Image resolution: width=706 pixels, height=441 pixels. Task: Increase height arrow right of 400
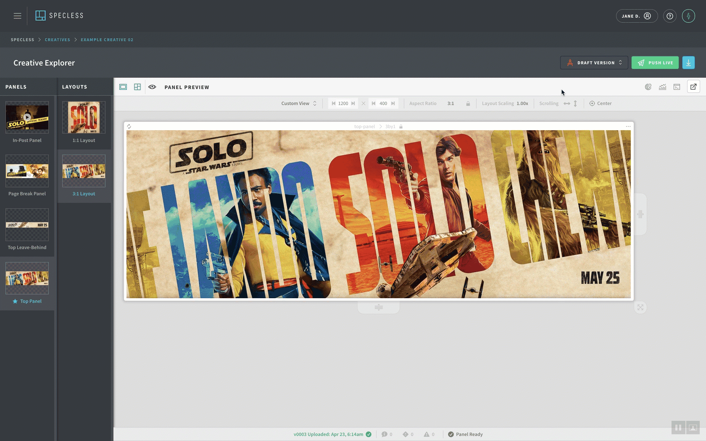click(x=393, y=103)
